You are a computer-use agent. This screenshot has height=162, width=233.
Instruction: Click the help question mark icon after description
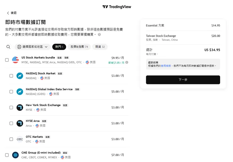99,34
